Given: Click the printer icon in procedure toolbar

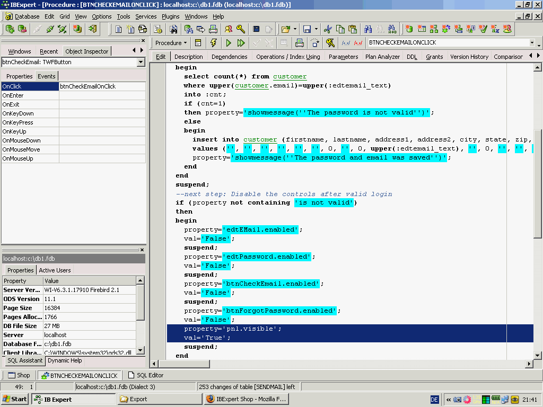Looking at the screenshot, I should point(299,43).
